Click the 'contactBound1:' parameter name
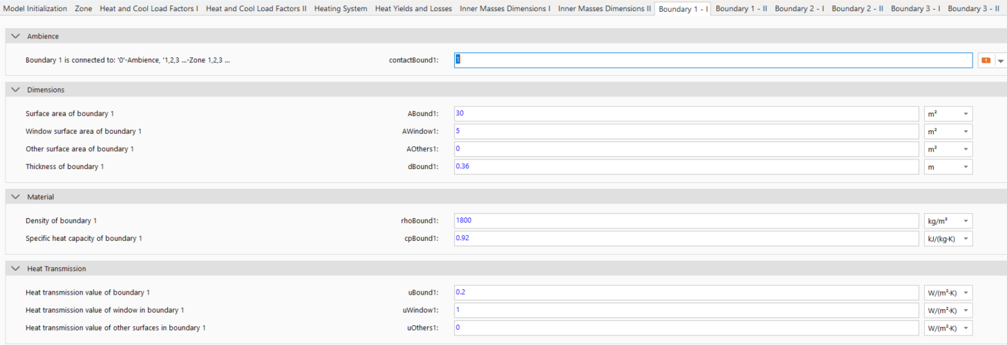Screen dimensions: 1007x345 point(414,61)
